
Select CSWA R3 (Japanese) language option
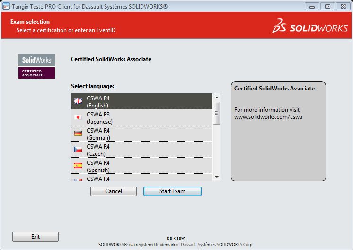point(142,117)
